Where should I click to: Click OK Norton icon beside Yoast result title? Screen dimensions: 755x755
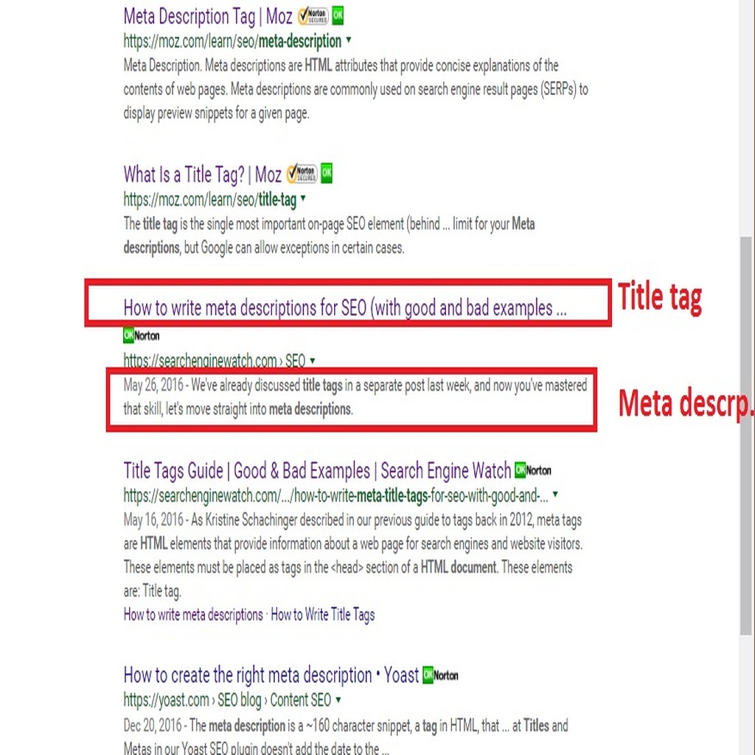pos(440,675)
